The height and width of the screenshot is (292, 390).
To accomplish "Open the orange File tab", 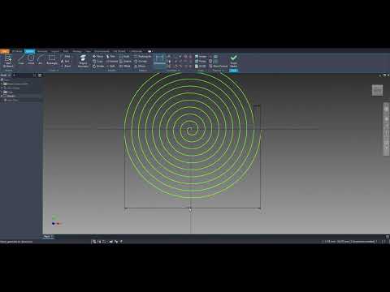I will [4, 51].
